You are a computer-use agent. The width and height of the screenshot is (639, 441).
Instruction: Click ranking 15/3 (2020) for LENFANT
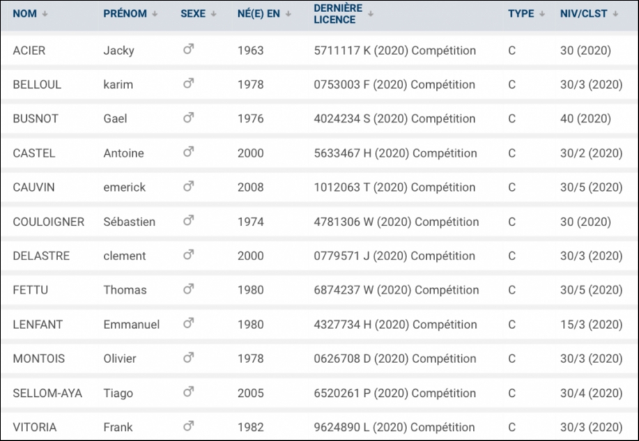pyautogui.click(x=591, y=325)
